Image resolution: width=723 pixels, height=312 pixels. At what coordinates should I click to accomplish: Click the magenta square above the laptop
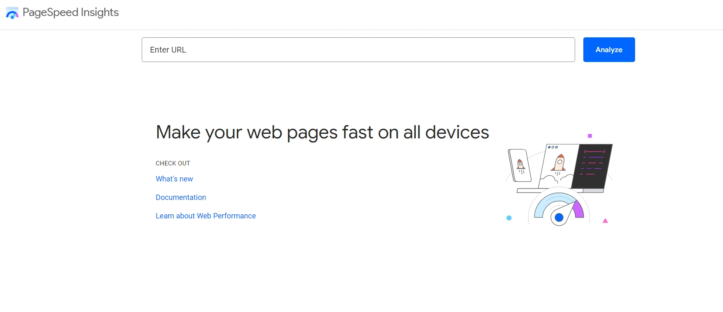tap(590, 135)
